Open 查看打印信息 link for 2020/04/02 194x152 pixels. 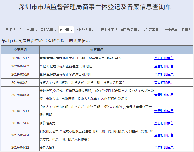click(164, 66)
